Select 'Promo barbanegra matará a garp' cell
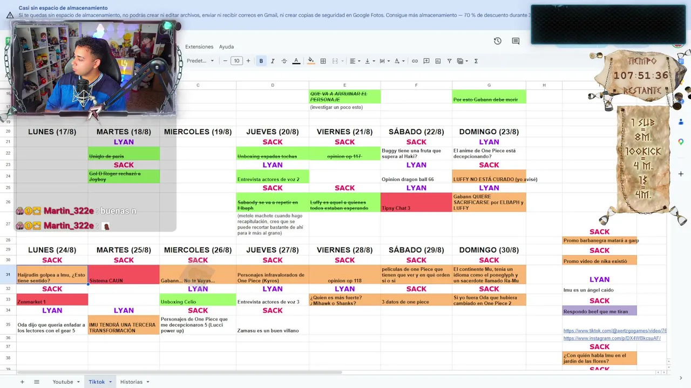 (599, 240)
